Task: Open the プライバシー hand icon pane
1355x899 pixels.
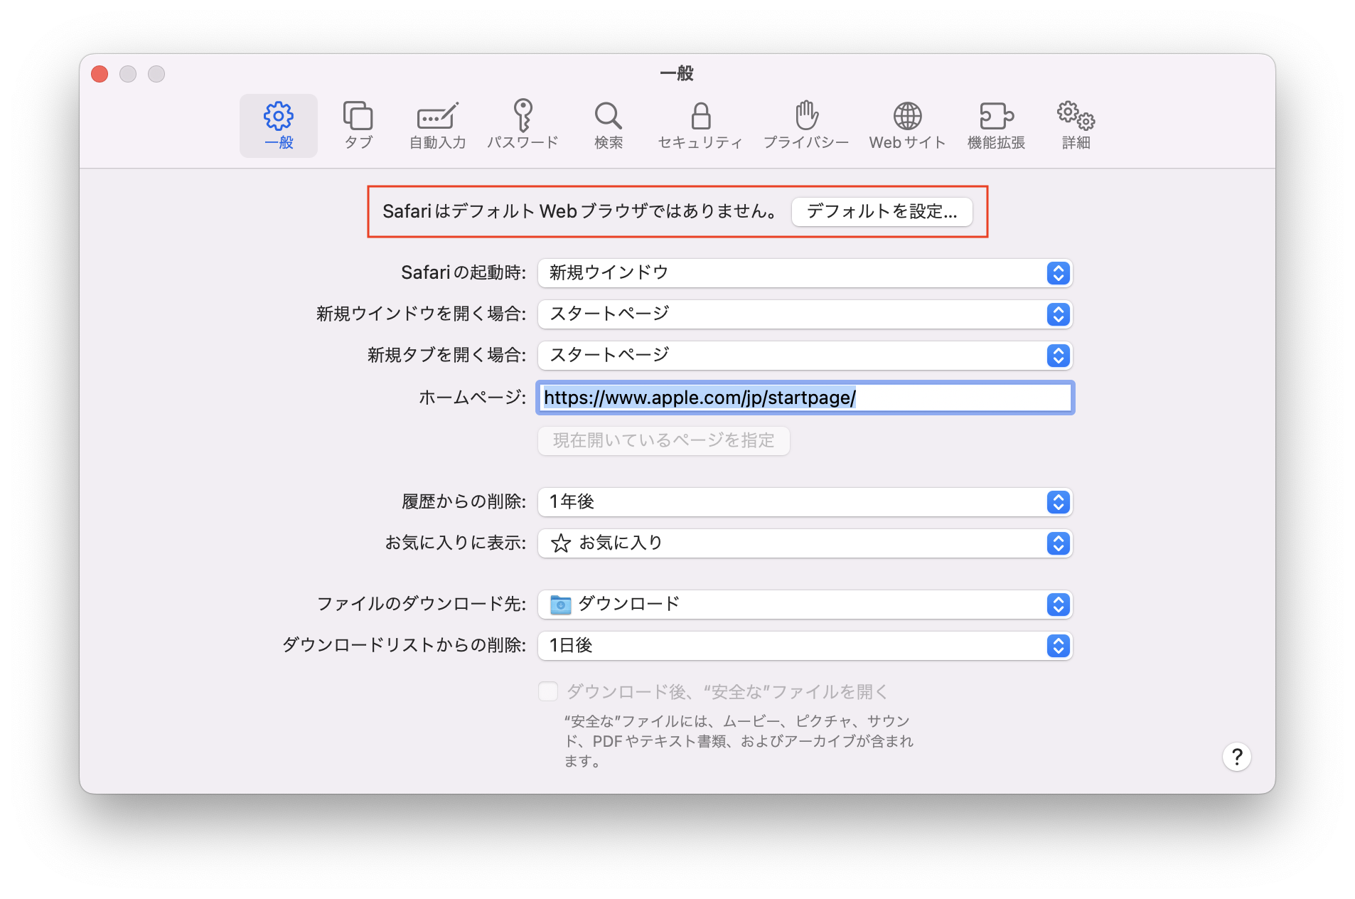Action: point(806,125)
